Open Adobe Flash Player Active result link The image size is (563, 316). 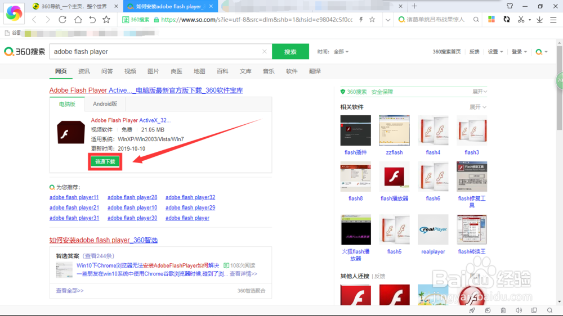(x=146, y=91)
